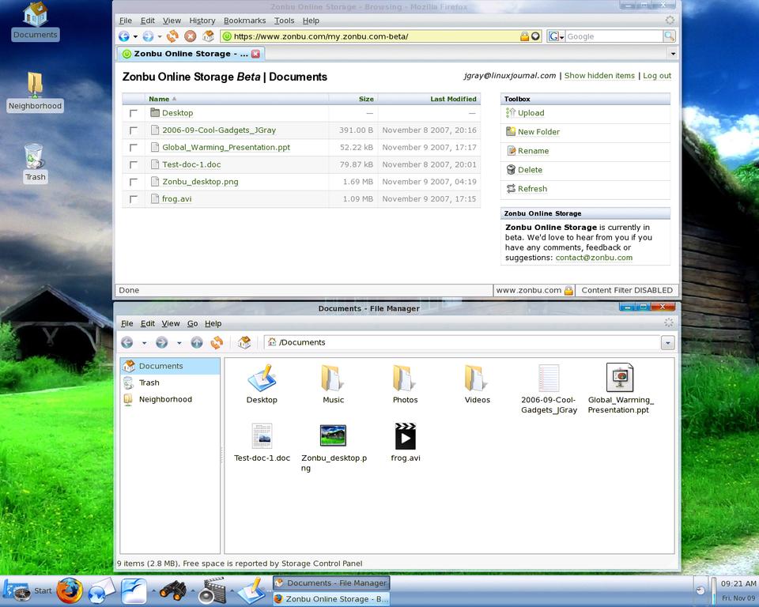
Task: Click Upload in the Toolbox
Action: click(x=531, y=113)
